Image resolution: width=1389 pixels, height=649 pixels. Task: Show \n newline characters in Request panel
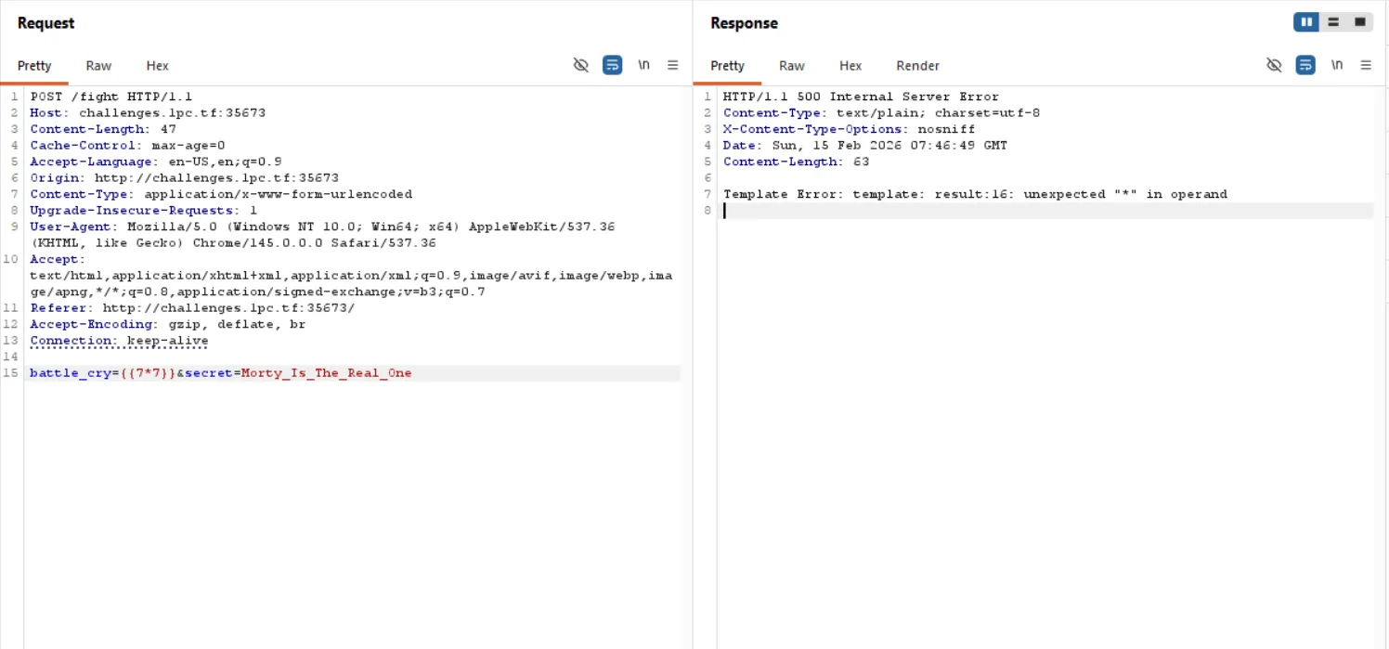point(643,65)
